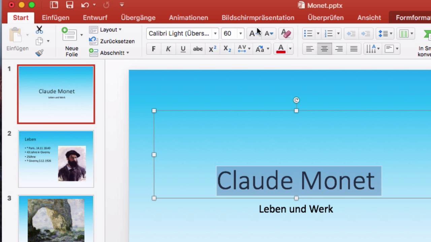This screenshot has height=242, width=431.
Task: Toggle strikethrough abc button
Action: pos(198,49)
